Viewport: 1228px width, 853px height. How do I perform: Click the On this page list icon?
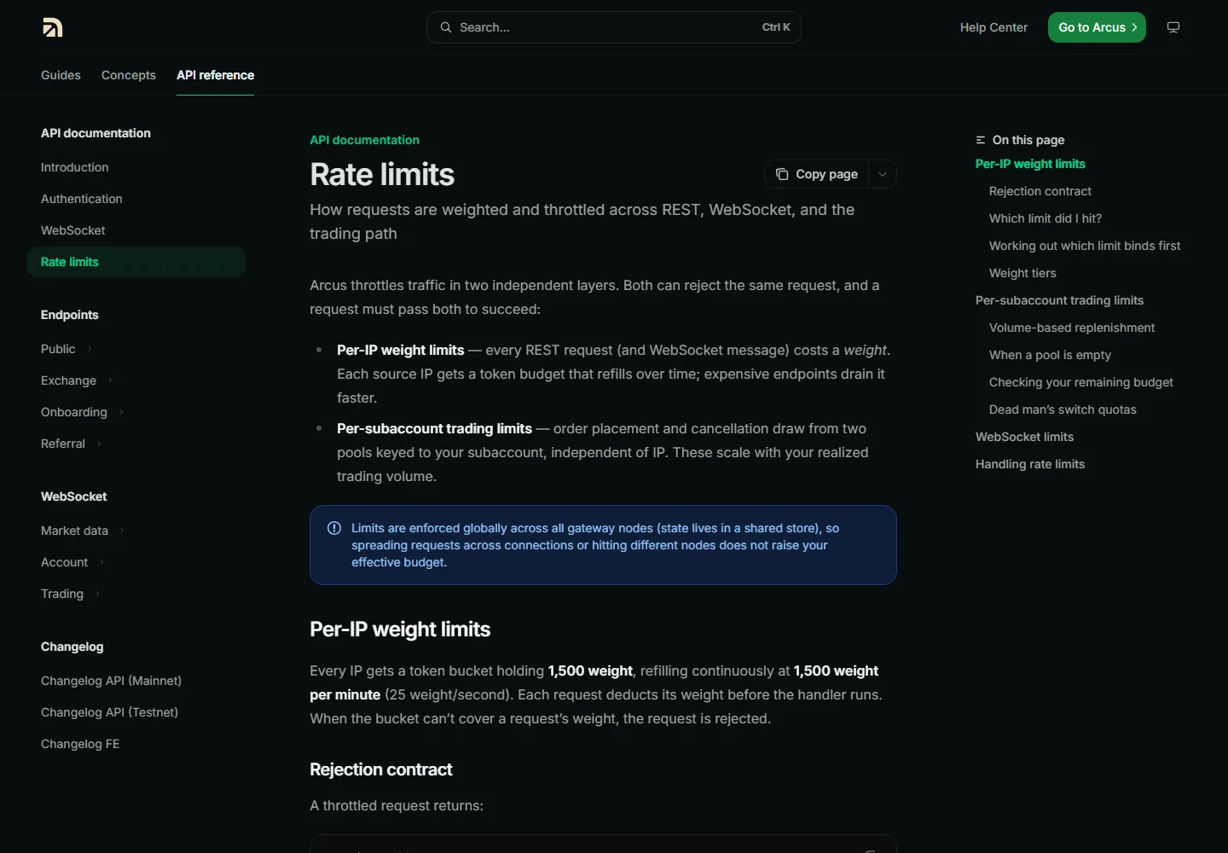coord(981,140)
